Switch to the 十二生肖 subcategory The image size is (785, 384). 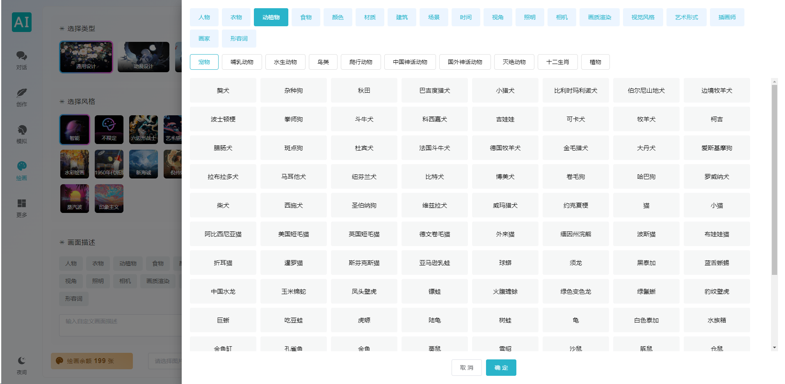(557, 62)
